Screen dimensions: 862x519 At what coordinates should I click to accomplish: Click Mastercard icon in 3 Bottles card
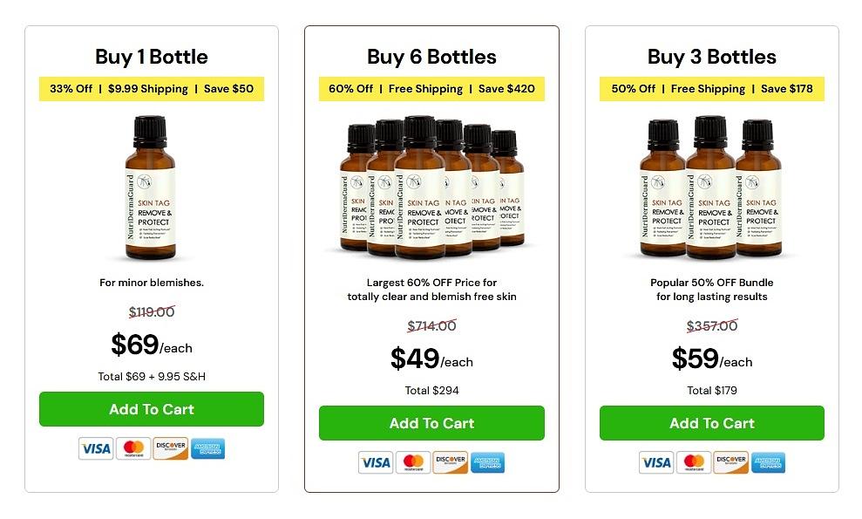point(694,462)
